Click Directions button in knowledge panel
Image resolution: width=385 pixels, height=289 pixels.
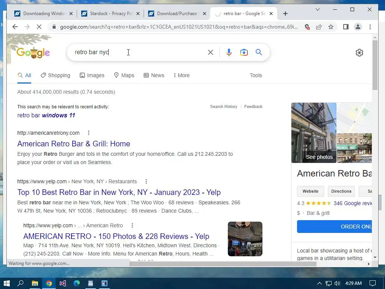coord(341,191)
